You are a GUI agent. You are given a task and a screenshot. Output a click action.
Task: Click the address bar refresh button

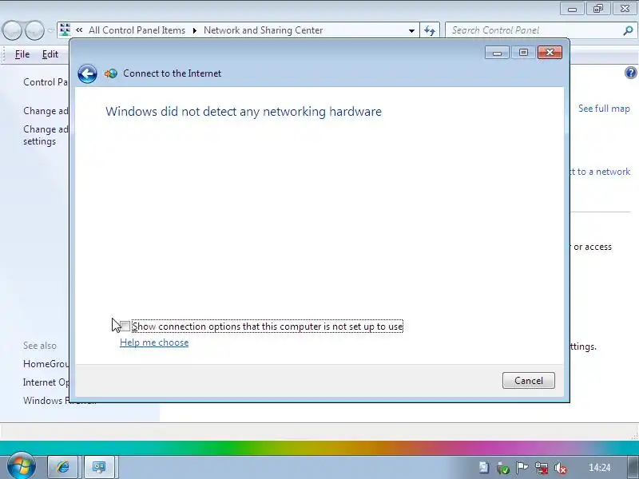click(x=430, y=30)
